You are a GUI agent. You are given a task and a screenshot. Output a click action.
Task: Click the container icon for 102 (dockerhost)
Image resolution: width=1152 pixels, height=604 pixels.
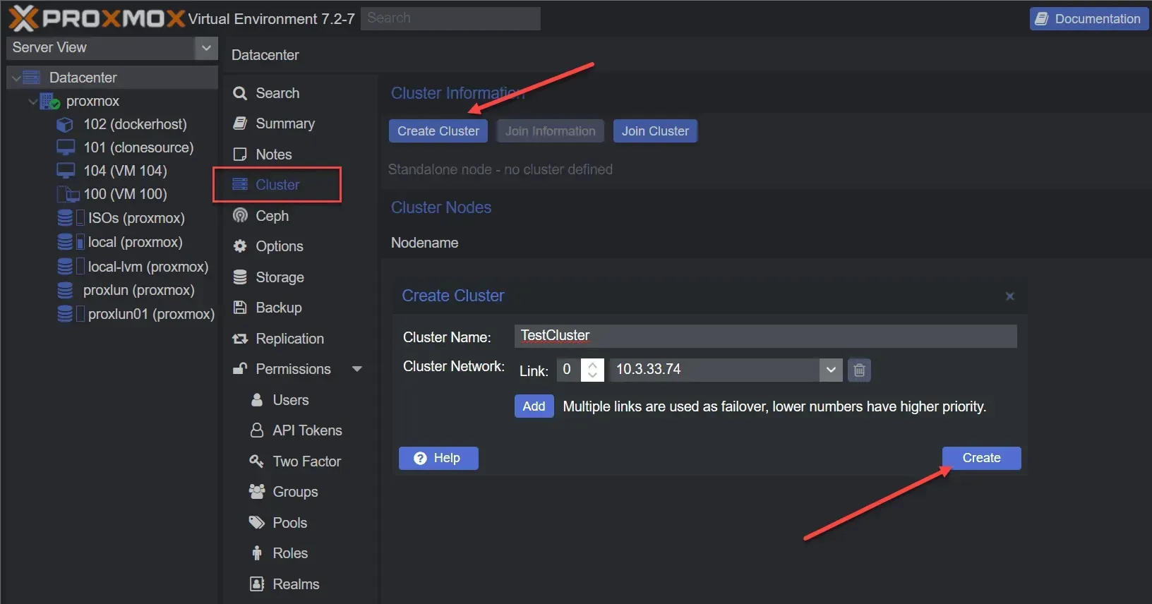click(x=65, y=125)
